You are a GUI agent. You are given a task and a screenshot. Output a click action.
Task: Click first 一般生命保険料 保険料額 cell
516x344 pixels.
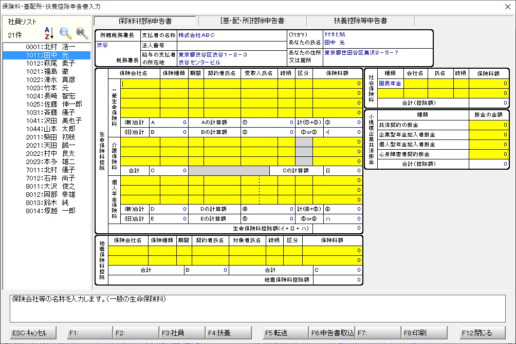pyautogui.click(x=337, y=84)
